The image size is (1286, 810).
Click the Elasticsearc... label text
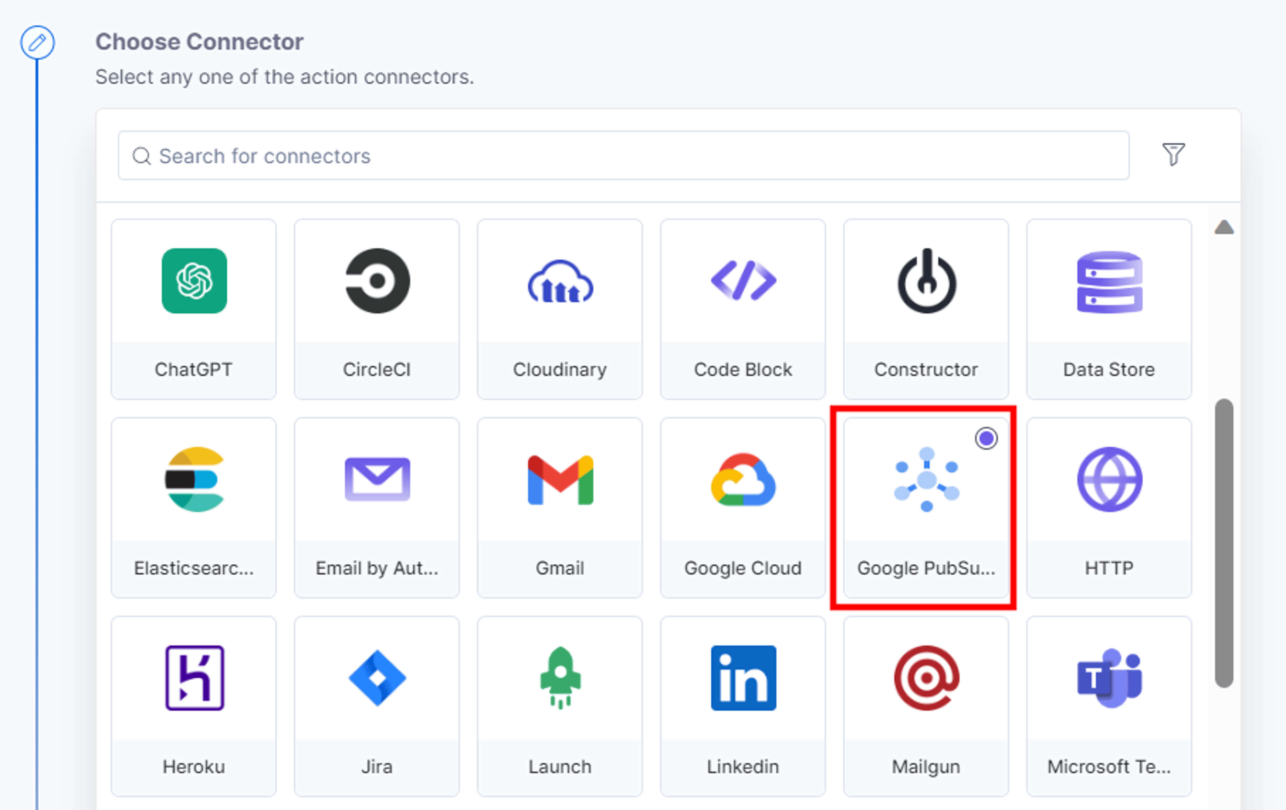194,568
